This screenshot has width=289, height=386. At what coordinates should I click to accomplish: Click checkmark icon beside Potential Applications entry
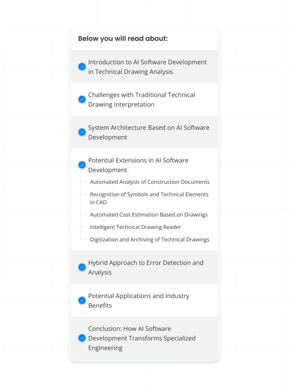(x=82, y=300)
